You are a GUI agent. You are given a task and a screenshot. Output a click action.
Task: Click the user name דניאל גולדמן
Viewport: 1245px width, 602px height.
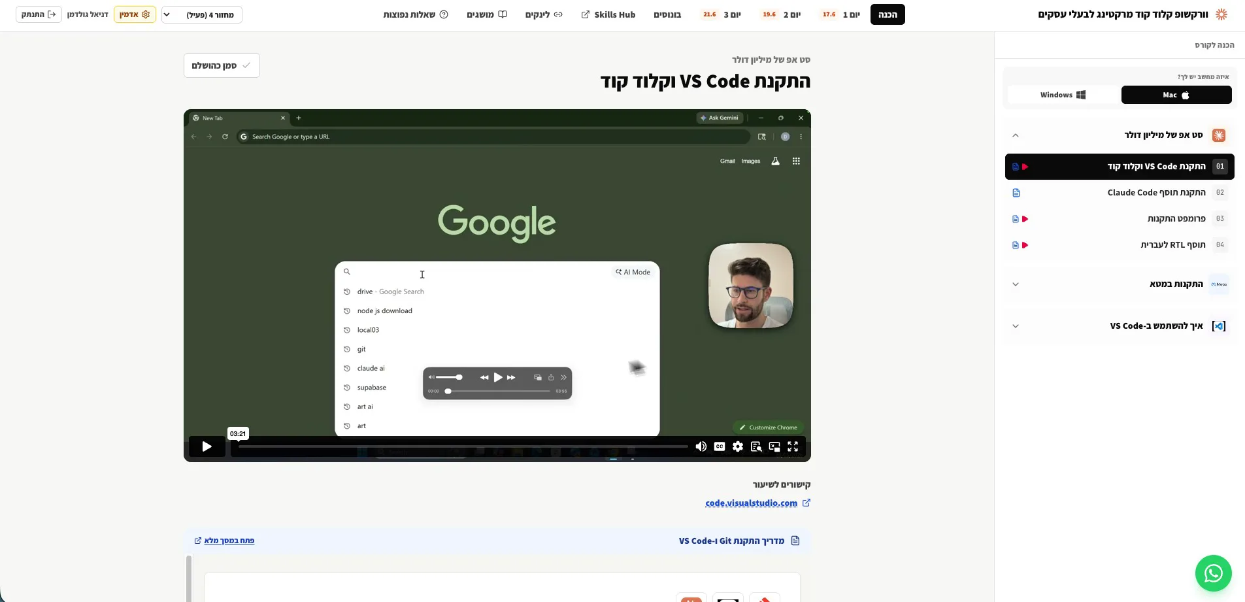[88, 14]
